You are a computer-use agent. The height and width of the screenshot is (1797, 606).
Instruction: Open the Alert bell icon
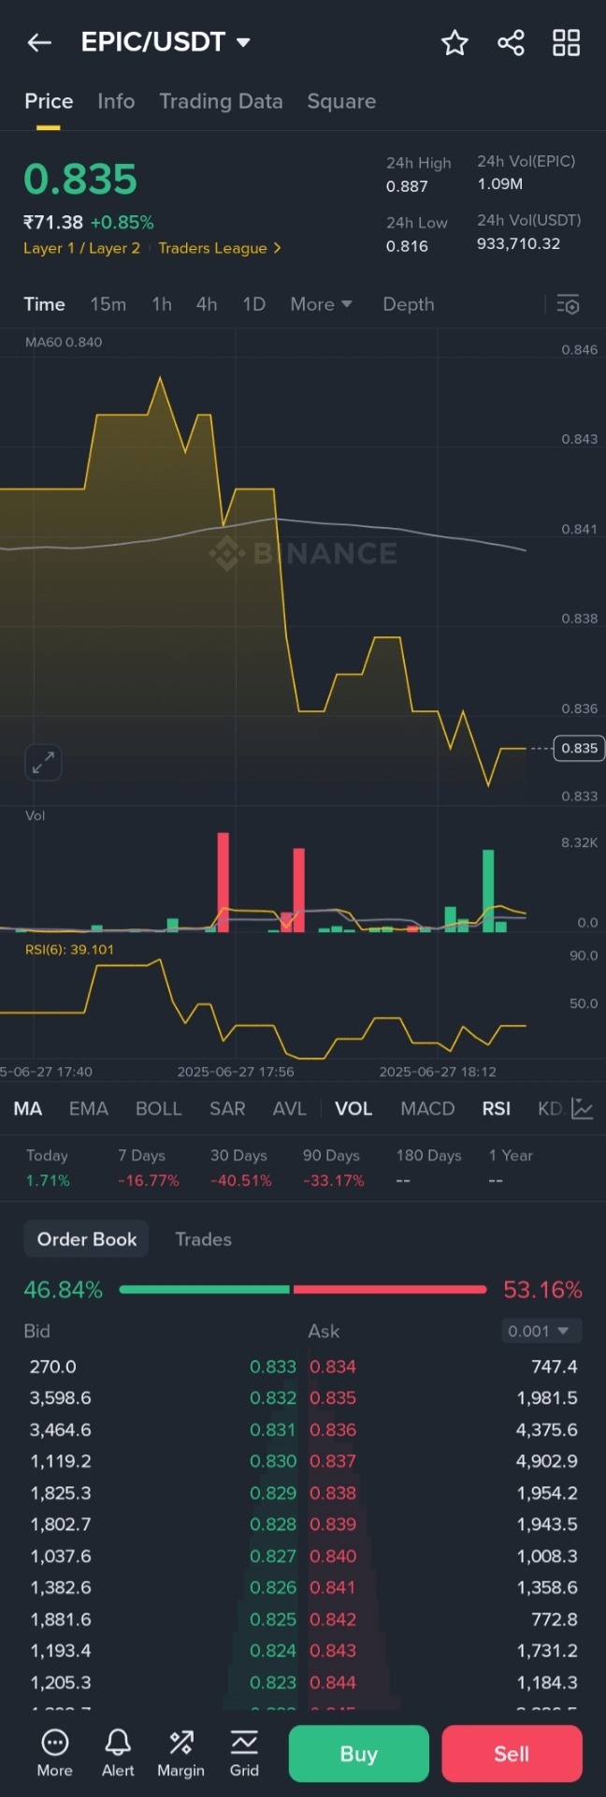click(x=118, y=1752)
